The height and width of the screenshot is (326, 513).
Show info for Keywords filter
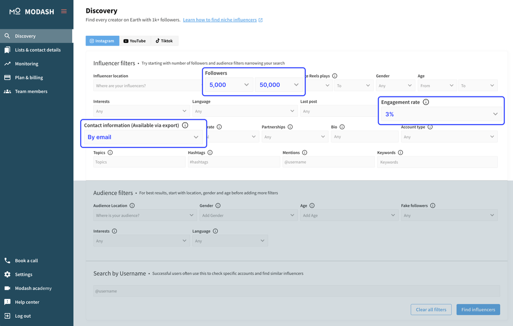tap(400, 153)
